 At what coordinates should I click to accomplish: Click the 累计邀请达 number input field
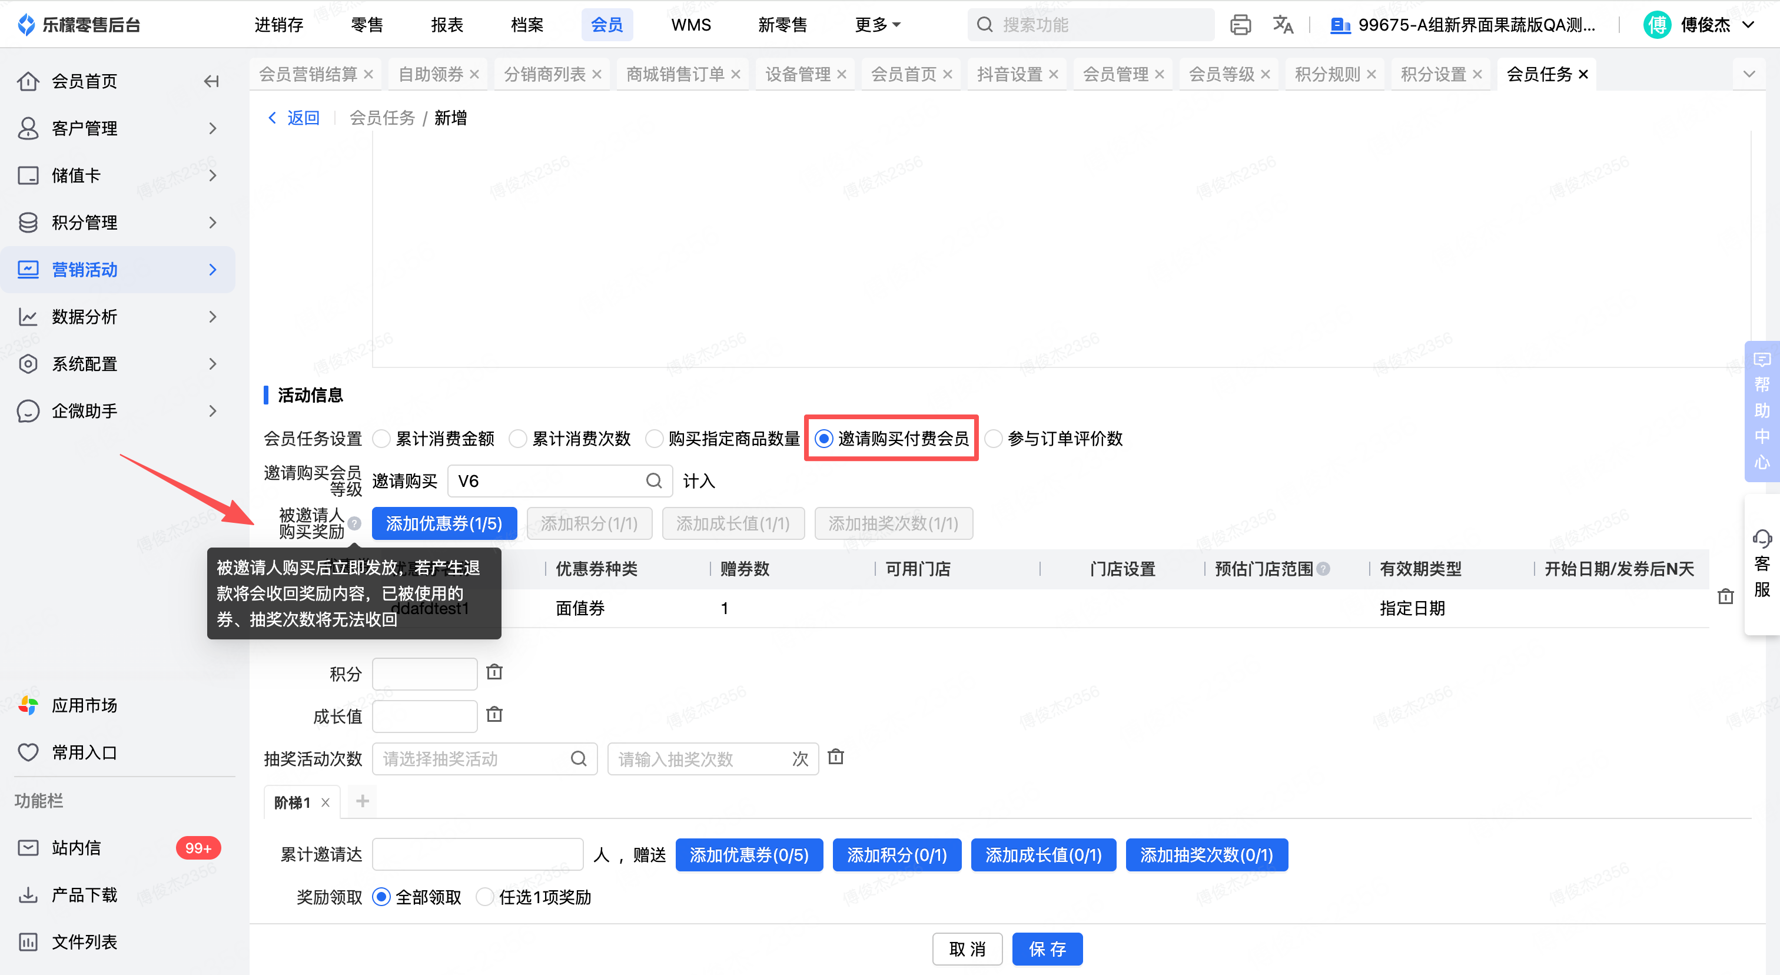pyautogui.click(x=477, y=855)
